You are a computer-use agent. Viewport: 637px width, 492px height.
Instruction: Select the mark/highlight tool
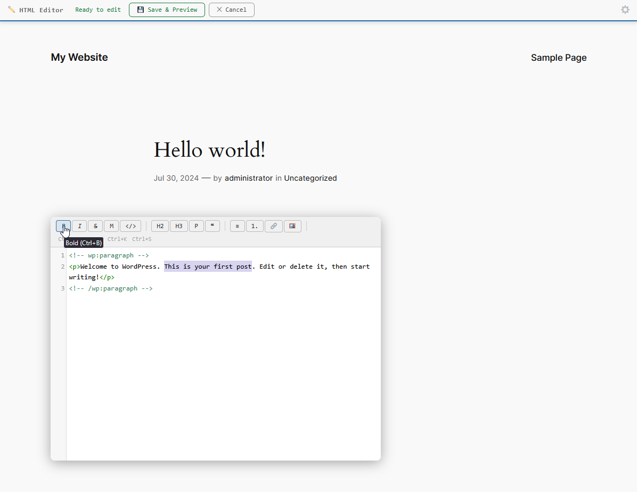click(x=111, y=225)
